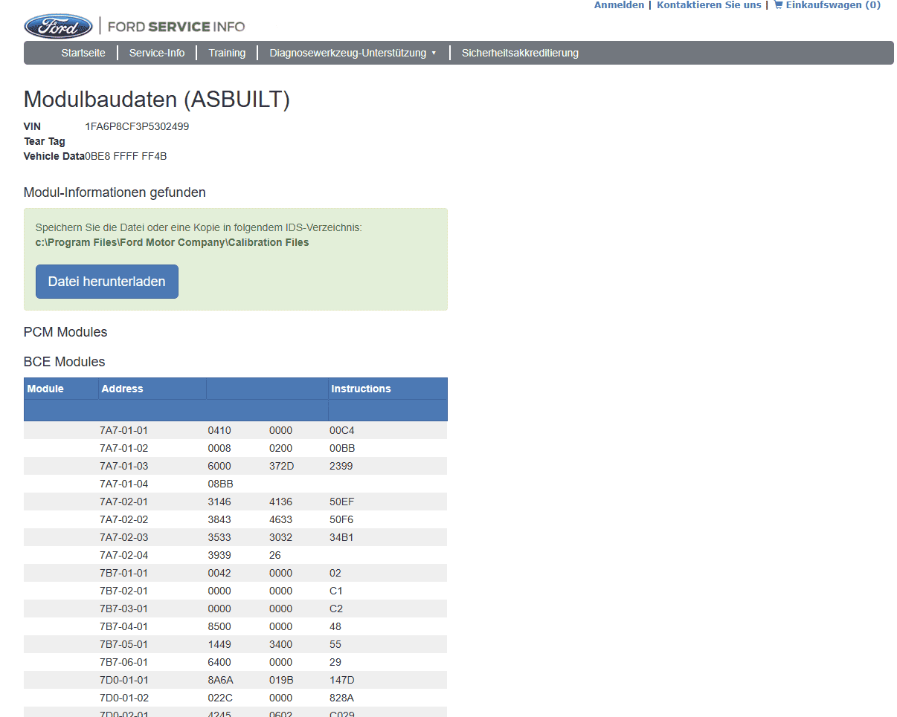Click address cell 7B7-06-01
The image size is (897, 717).
click(x=123, y=662)
